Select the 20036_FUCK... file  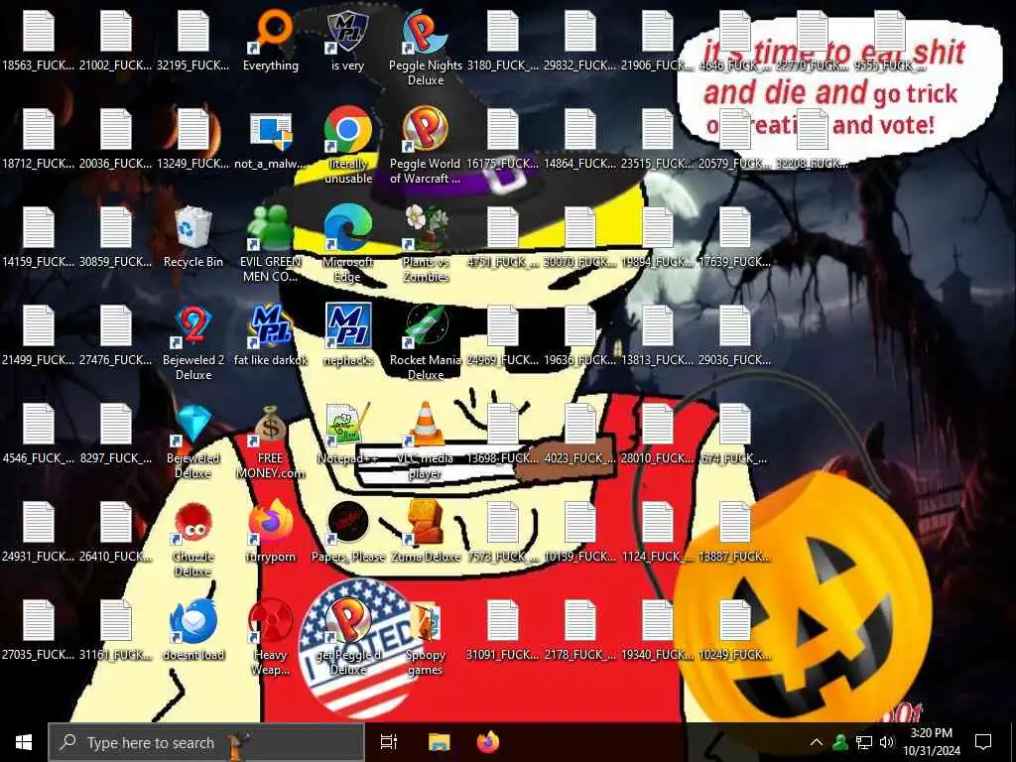(x=116, y=139)
